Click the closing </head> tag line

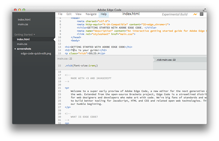pyautogui.click(x=76, y=37)
